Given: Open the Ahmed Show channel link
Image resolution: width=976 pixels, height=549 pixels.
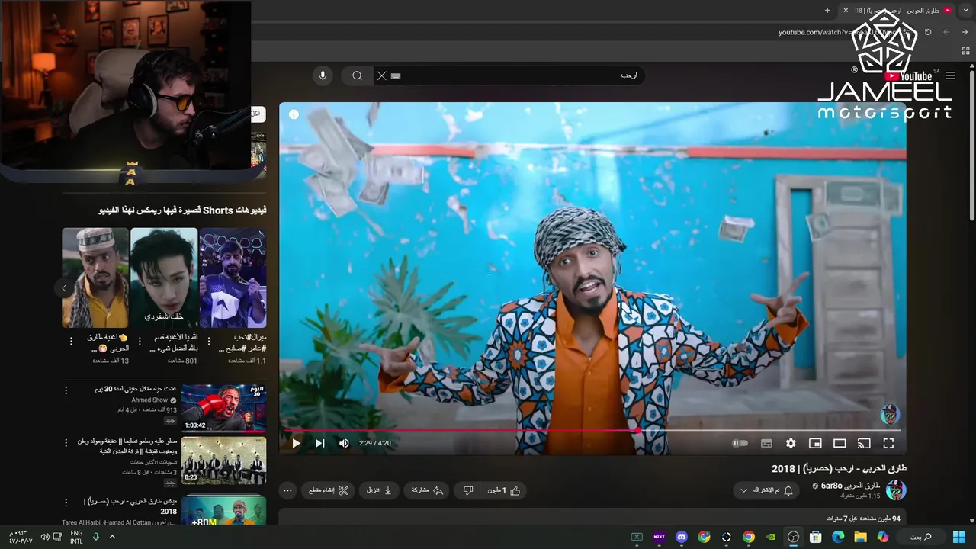Looking at the screenshot, I should tap(149, 400).
